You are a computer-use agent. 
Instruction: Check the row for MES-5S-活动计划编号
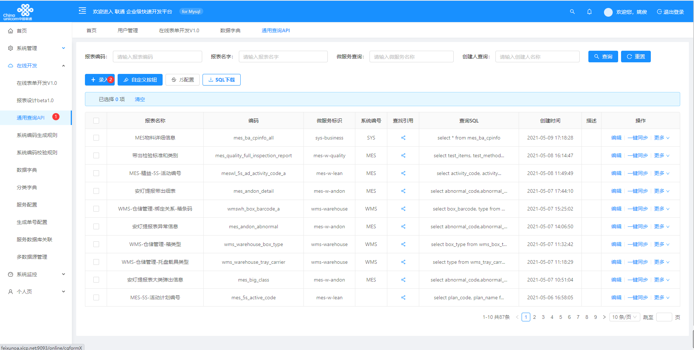[96, 297]
